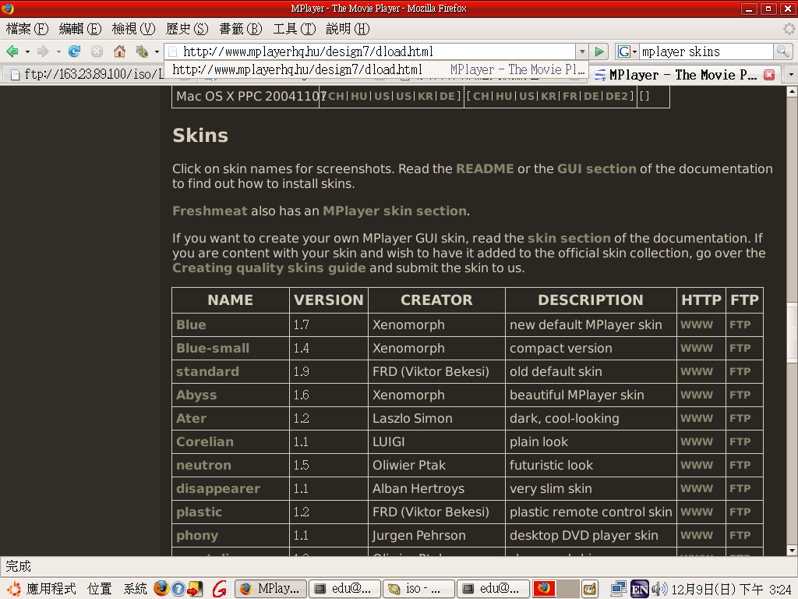798x599 pixels.
Task: Open the Freshmeat link
Action: pos(210,211)
